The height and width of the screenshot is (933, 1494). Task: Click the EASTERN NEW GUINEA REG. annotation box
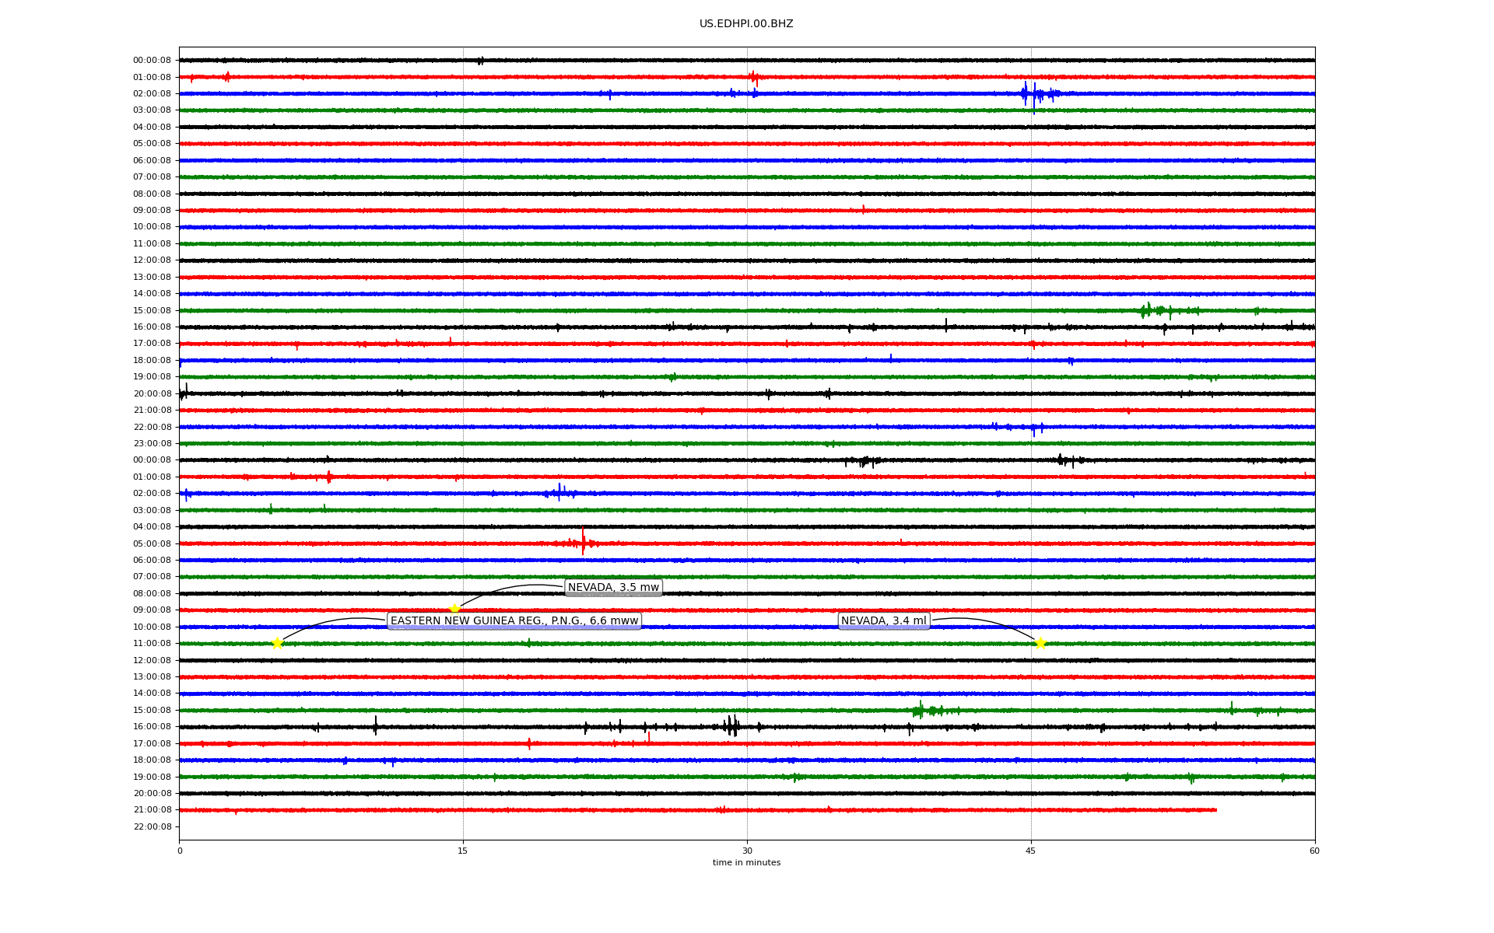coord(514,621)
